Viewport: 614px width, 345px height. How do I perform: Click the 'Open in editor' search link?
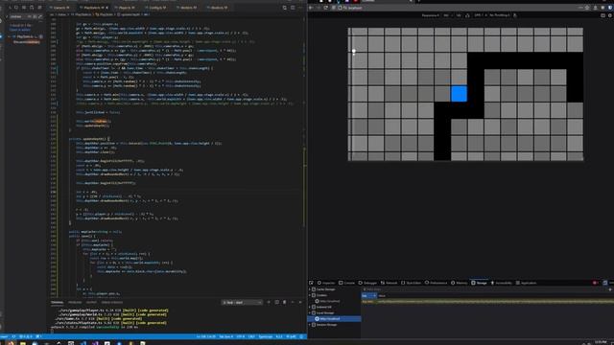[x=19, y=30]
